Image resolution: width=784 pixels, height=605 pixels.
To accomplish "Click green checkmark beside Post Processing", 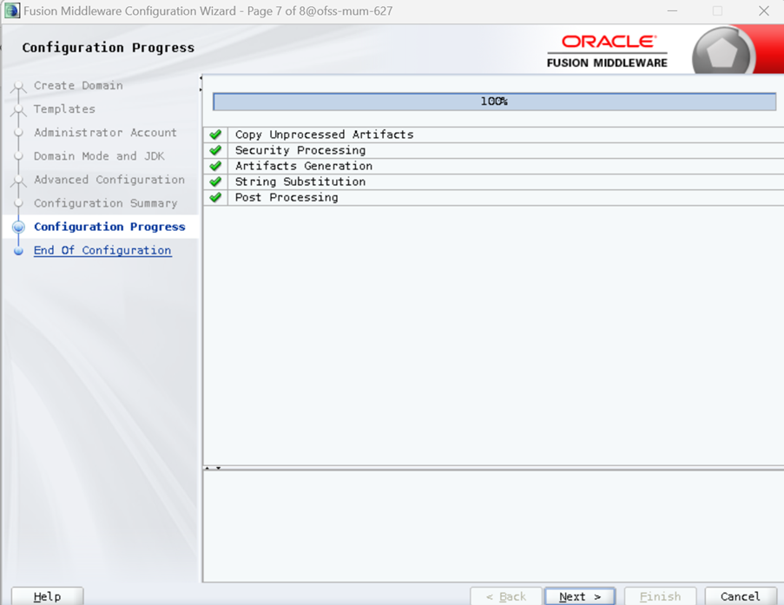I will point(215,197).
